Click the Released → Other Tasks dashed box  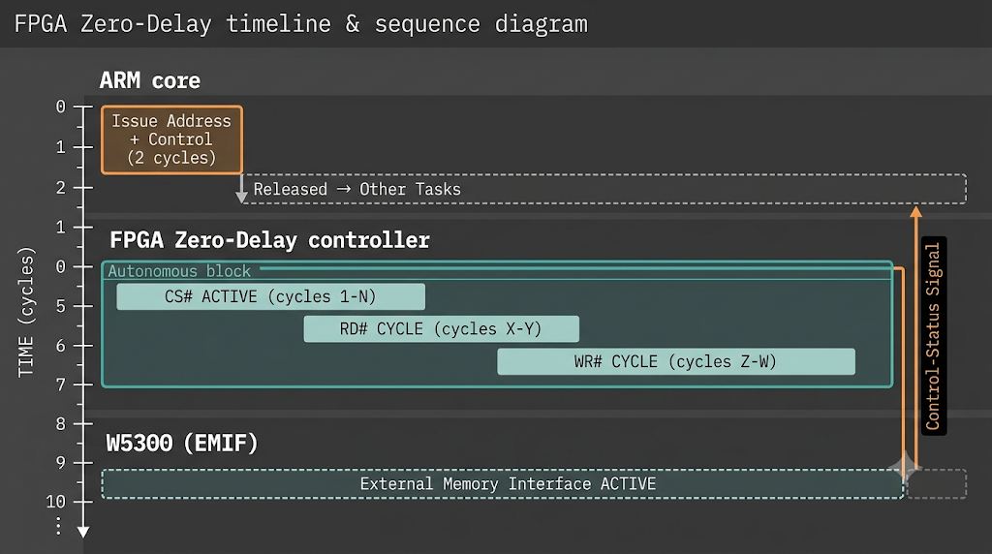pyautogui.click(x=604, y=189)
